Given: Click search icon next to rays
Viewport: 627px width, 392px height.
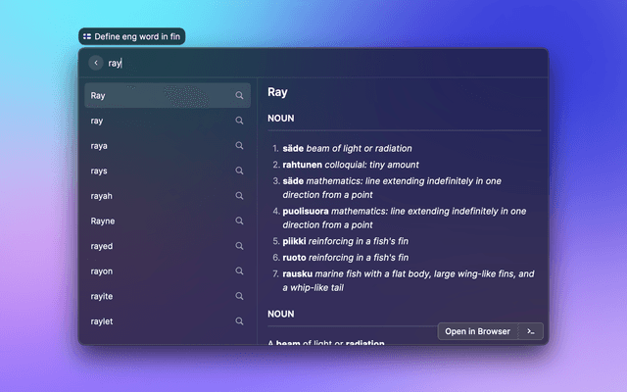Looking at the screenshot, I should (x=239, y=171).
